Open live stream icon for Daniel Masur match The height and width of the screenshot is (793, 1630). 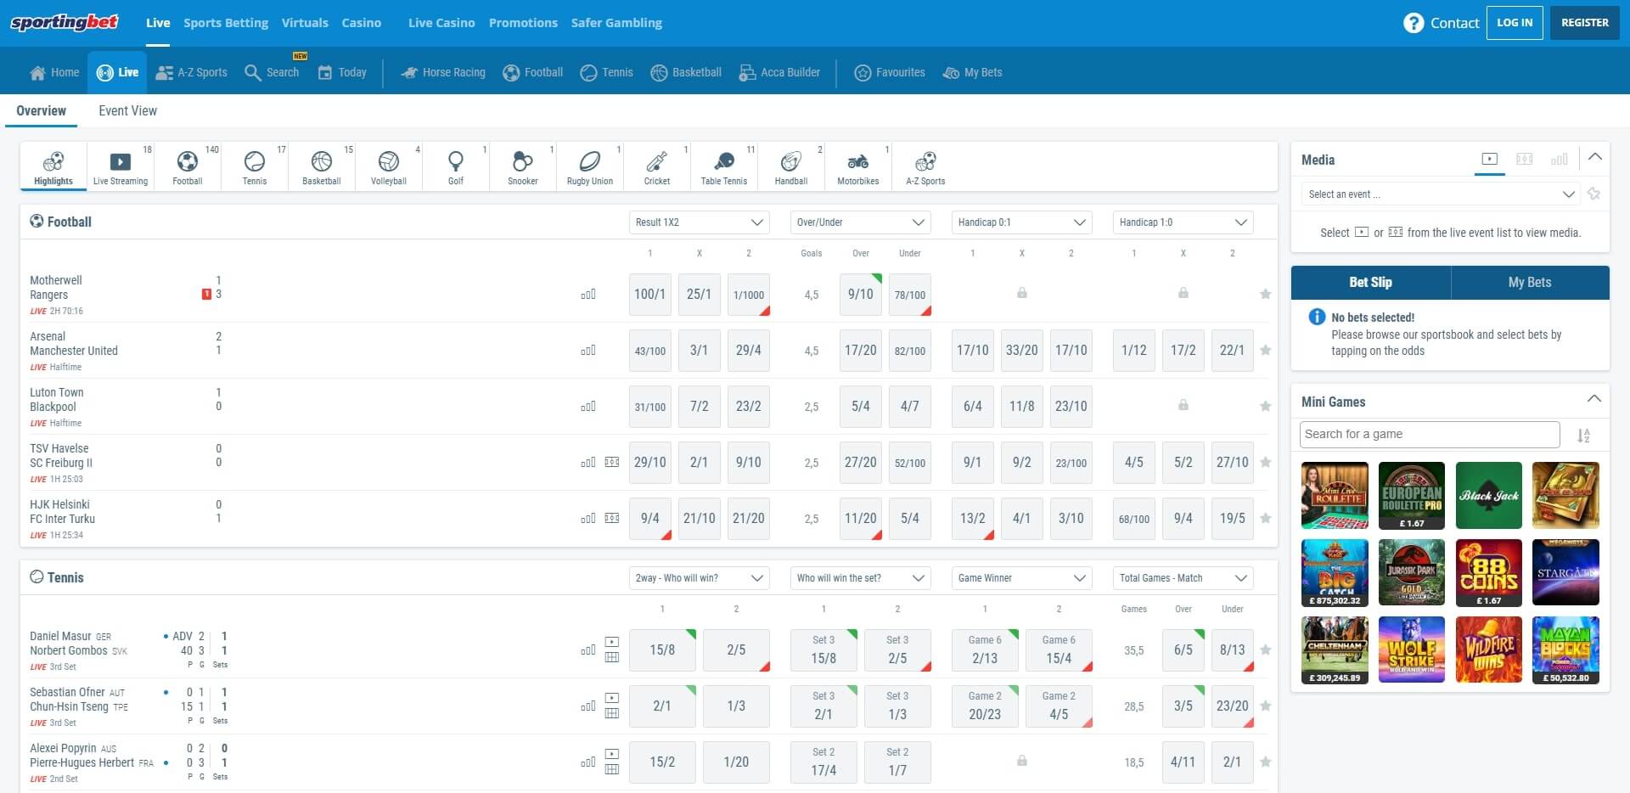coord(612,642)
